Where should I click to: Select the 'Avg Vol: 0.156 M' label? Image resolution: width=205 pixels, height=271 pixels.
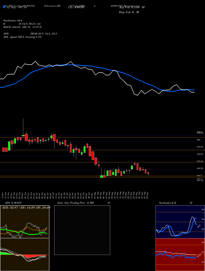[132, 7]
